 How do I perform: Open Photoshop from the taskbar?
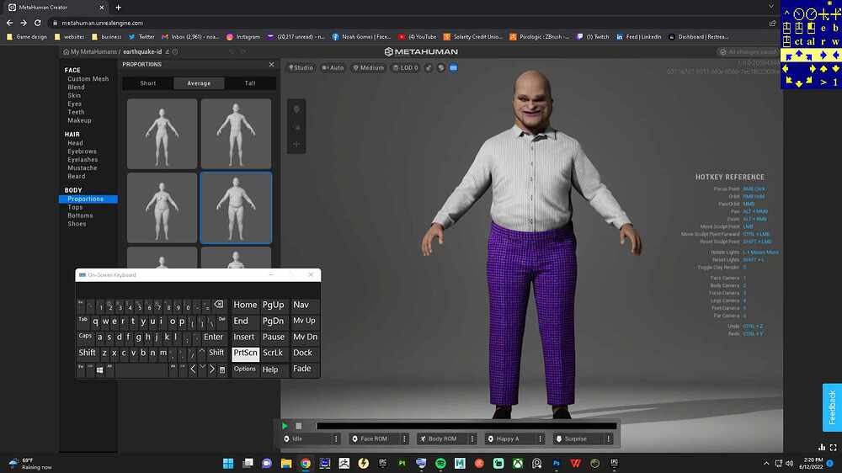coord(557,464)
